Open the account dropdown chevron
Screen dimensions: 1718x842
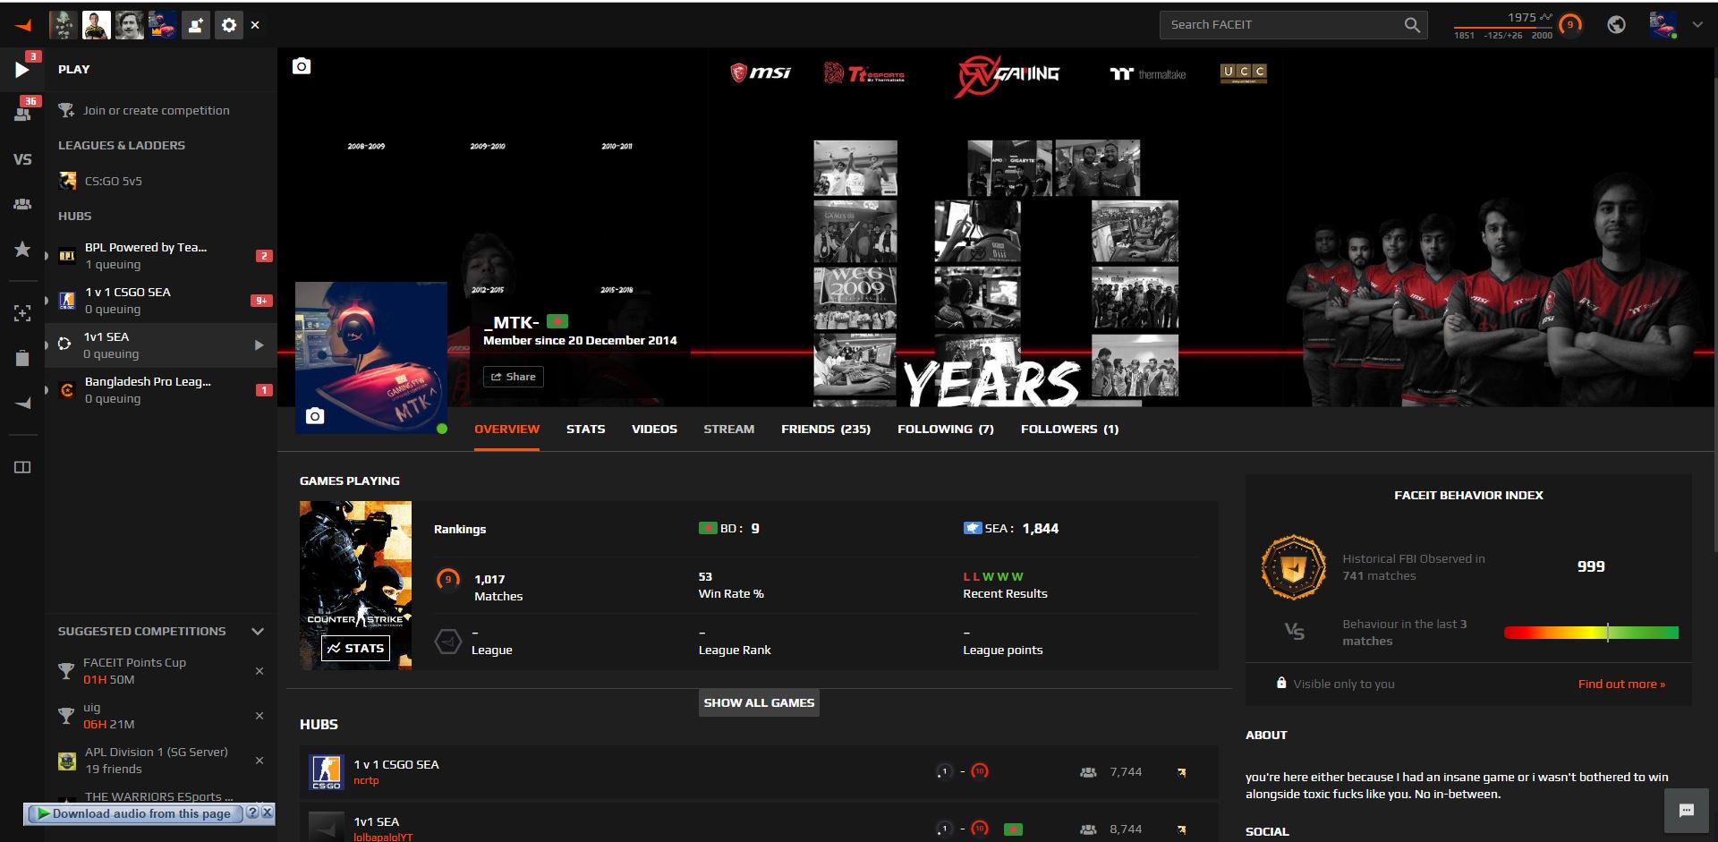coord(1697,25)
